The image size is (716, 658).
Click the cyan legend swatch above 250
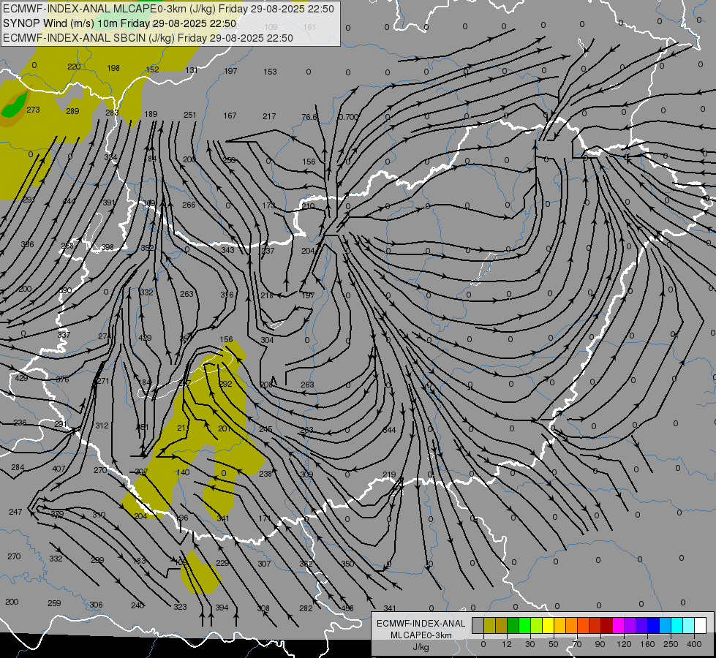coord(677,626)
